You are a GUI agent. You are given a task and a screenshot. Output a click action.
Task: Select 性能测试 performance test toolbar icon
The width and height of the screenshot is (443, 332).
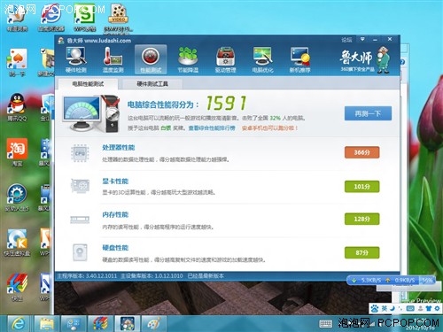151,60
